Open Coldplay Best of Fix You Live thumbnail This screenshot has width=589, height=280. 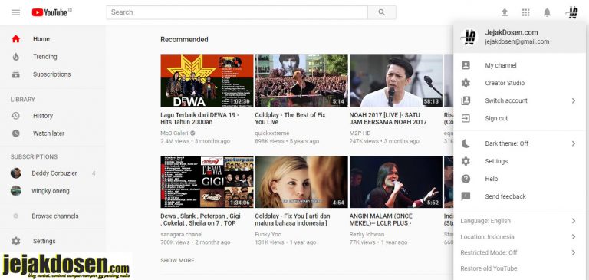coord(301,81)
